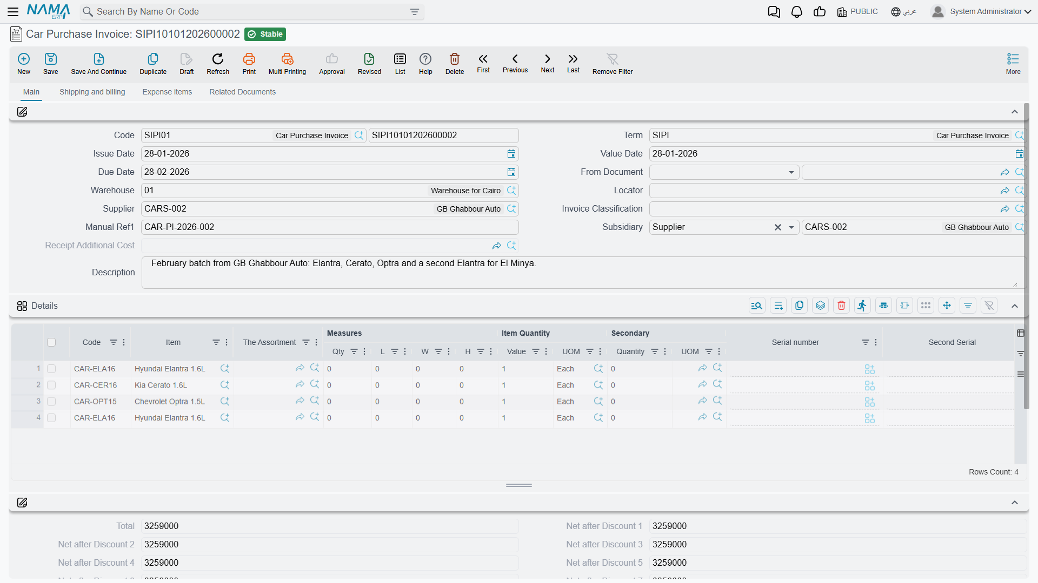Screen dimensions: 1038x583
Task: Select row 3 checkbox for CAR-OPT15
Action: pos(51,401)
